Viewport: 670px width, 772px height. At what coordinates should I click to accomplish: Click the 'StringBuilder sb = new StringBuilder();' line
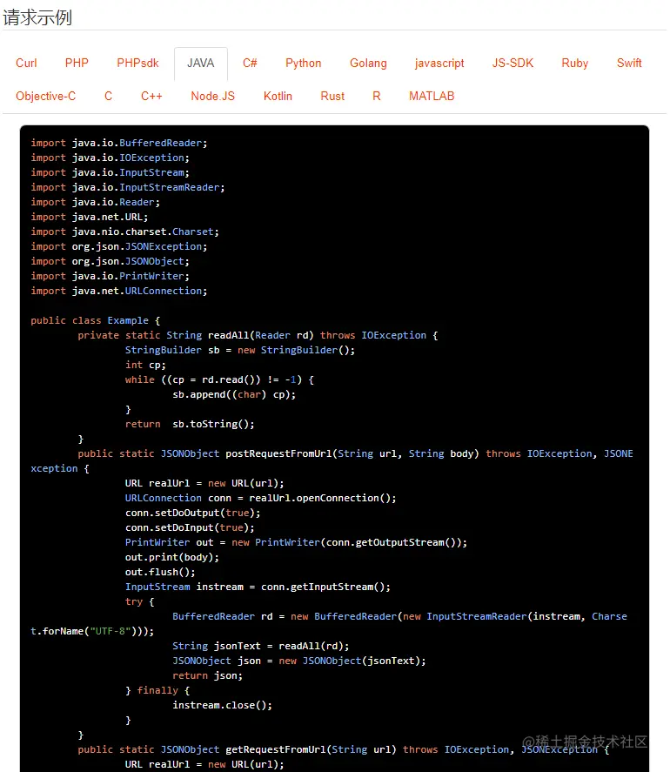click(240, 350)
